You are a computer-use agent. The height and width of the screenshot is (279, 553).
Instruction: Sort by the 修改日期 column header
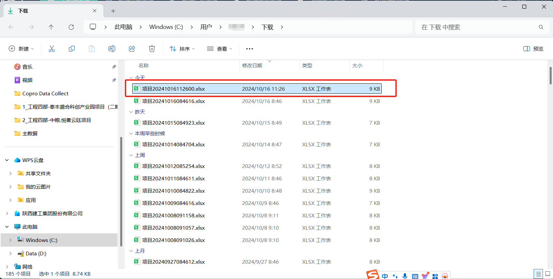point(252,66)
